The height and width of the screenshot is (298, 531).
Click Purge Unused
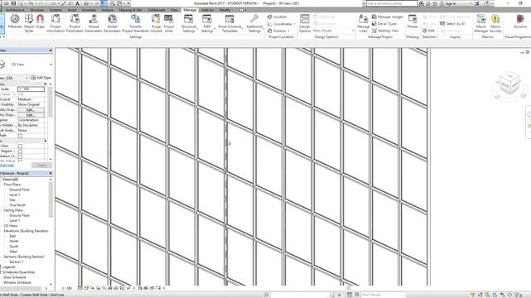click(x=156, y=22)
